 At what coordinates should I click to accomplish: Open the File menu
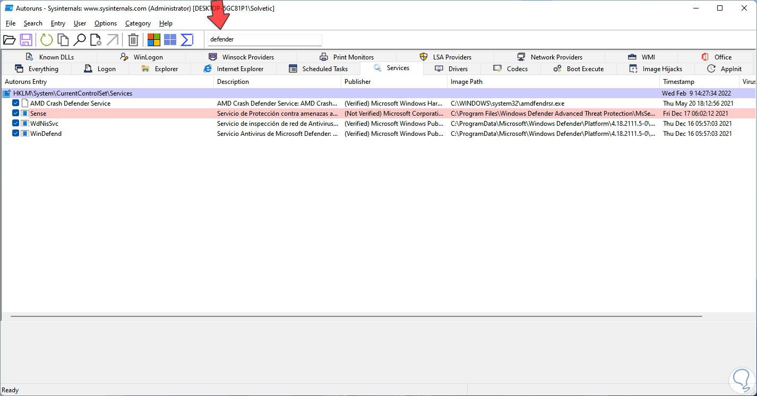pyautogui.click(x=11, y=23)
